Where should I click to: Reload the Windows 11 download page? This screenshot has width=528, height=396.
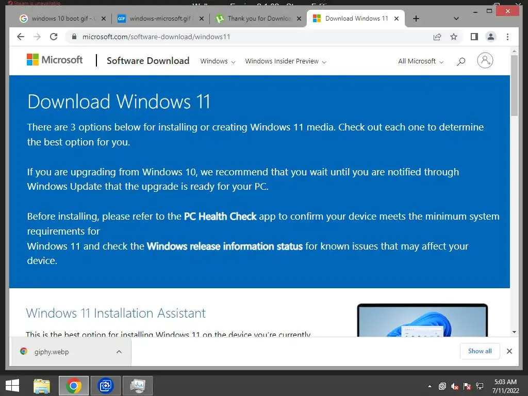54,37
